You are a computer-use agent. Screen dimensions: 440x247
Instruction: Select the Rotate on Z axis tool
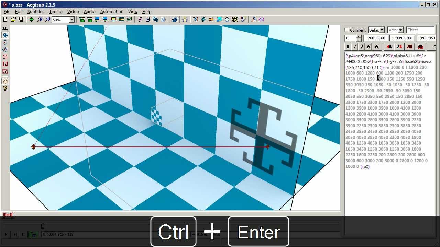[5, 42]
